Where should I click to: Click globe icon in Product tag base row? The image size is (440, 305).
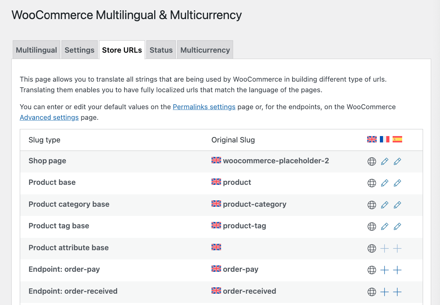pos(372,227)
